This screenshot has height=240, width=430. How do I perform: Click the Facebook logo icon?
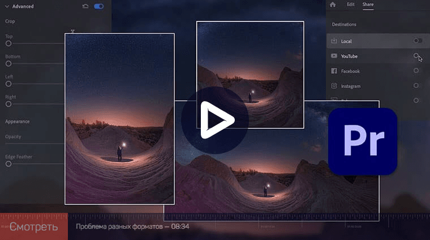coord(334,71)
